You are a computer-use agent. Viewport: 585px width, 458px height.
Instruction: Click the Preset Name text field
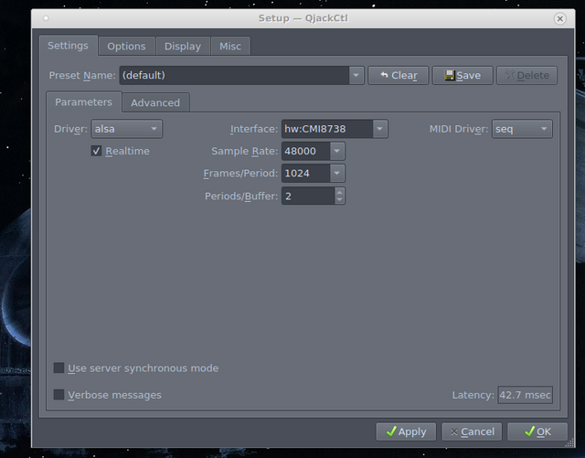click(234, 75)
